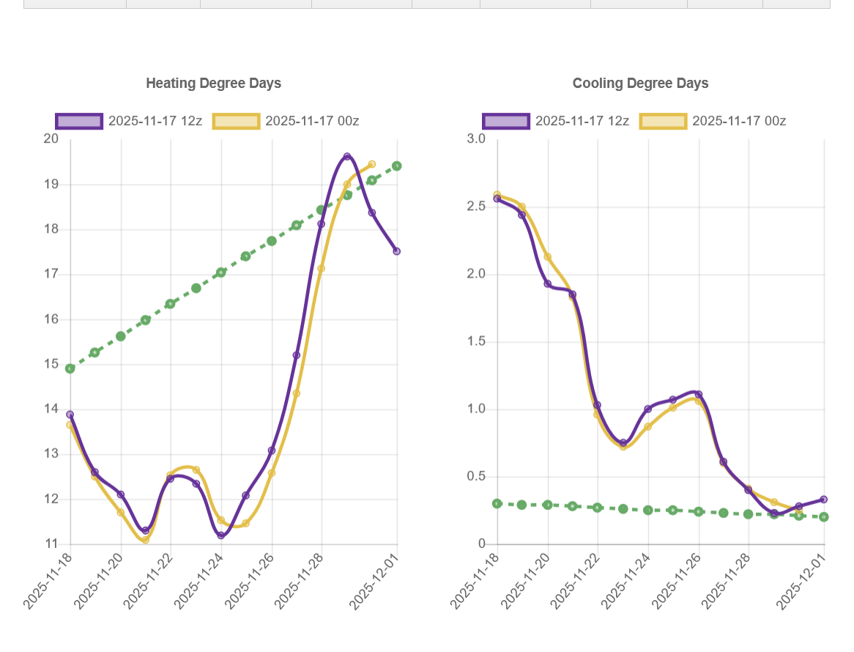Select the green dashed 2025-12-01 point in the Heating chart
Image resolution: width=854 pixels, height=652 pixels.
click(x=397, y=166)
